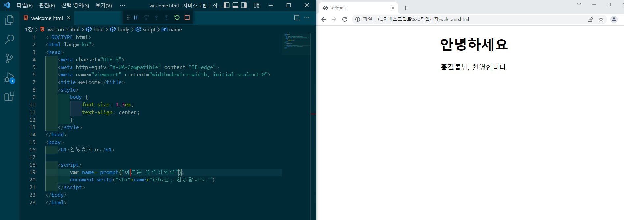Image resolution: width=624 pixels, height=220 pixels.
Task: Restart the debug session
Action: [x=177, y=18]
